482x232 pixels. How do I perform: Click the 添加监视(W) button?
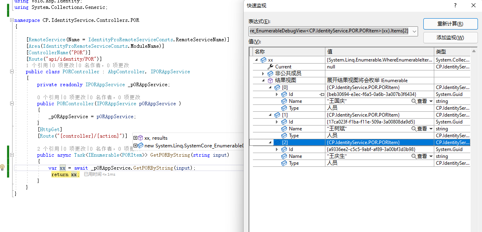pos(450,38)
